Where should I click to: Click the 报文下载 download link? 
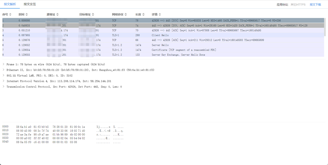[x=315, y=5]
